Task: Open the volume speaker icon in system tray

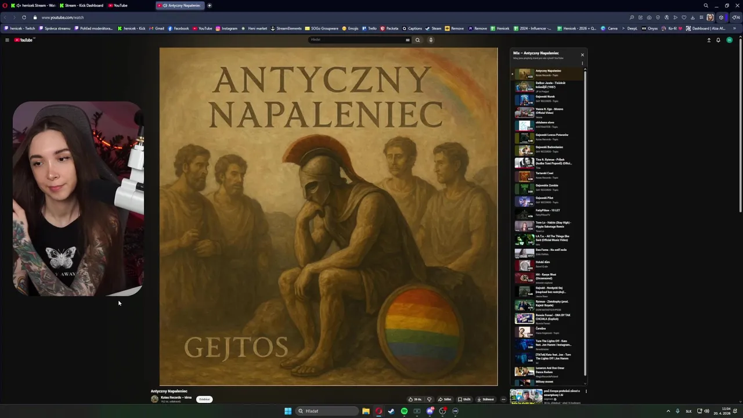Action: (706, 411)
